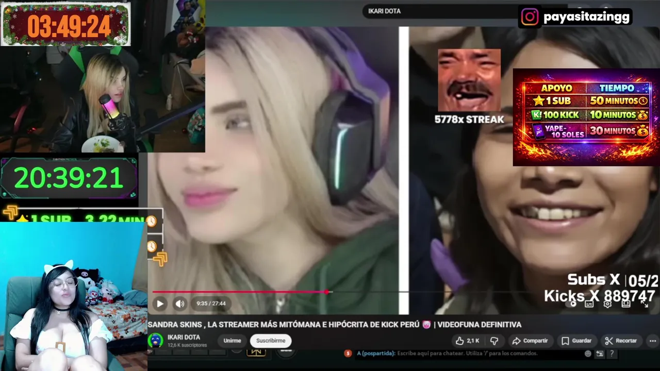Click the chat help question mark icon

click(612, 353)
